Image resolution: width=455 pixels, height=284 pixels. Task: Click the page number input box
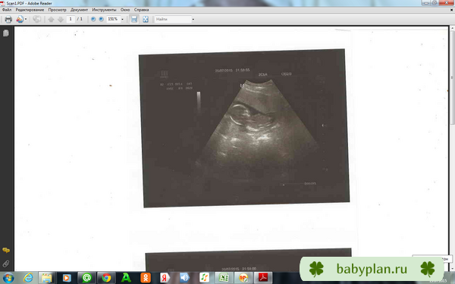(x=71, y=19)
